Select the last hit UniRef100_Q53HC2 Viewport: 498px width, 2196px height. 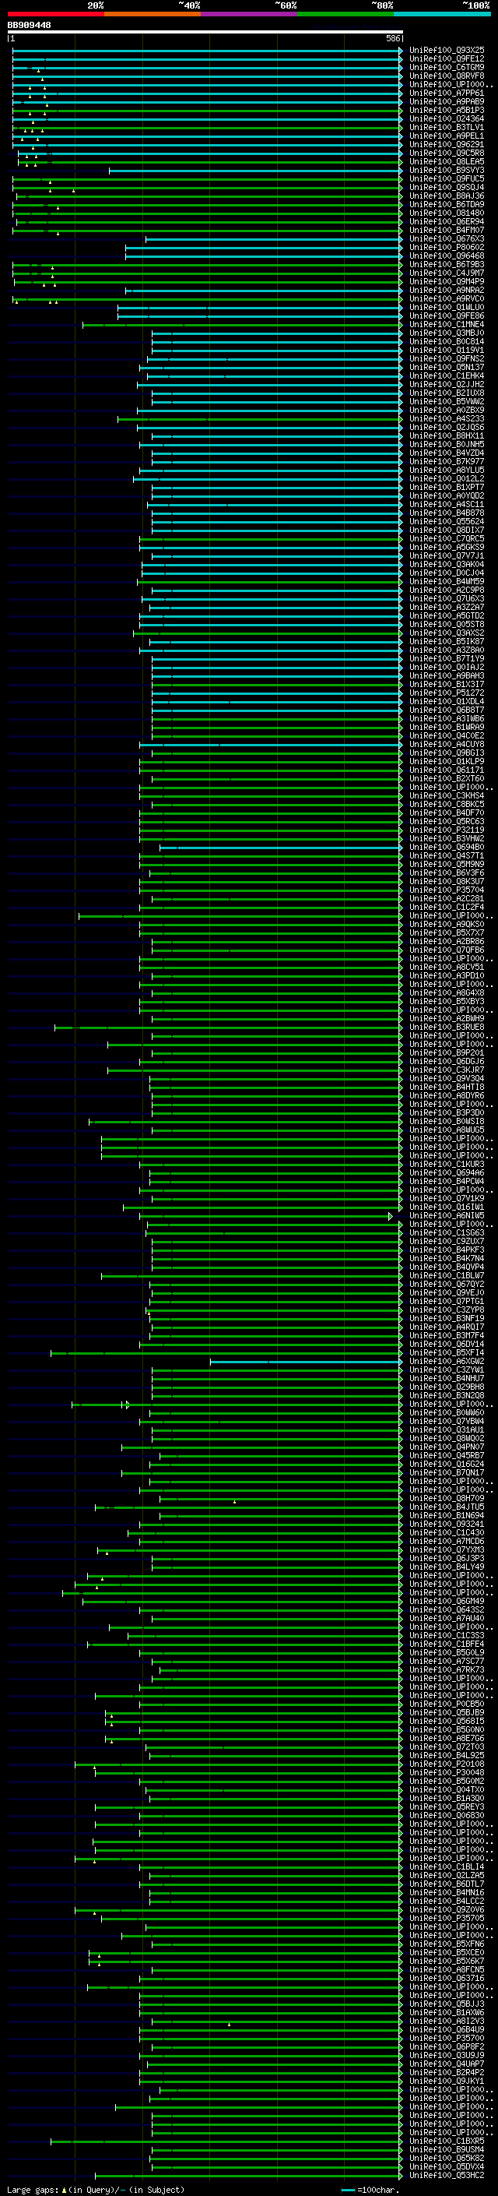point(447,2175)
